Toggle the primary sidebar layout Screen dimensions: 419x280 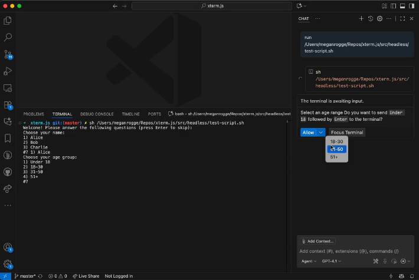[394, 6]
